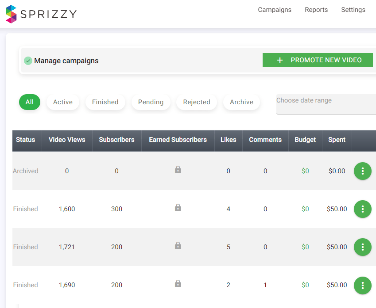Image resolution: width=376 pixels, height=308 pixels.
Task: Click the Sprizzy logo icon
Action: click(x=11, y=14)
